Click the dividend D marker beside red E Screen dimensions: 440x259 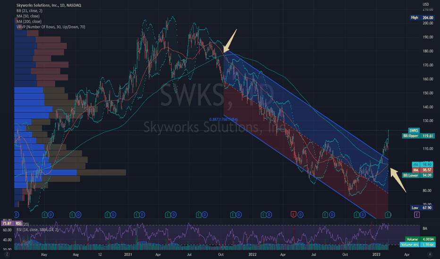pyautogui.click(x=300, y=215)
